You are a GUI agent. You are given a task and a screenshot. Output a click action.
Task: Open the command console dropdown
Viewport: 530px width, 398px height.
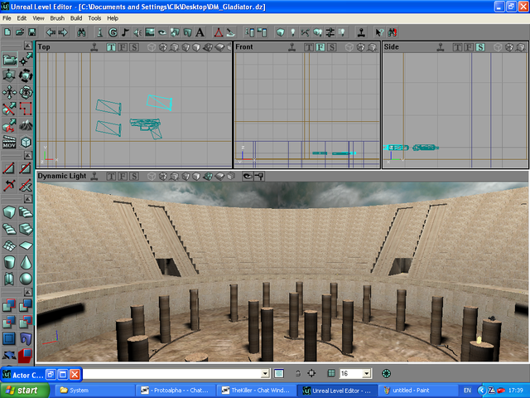coord(265,374)
